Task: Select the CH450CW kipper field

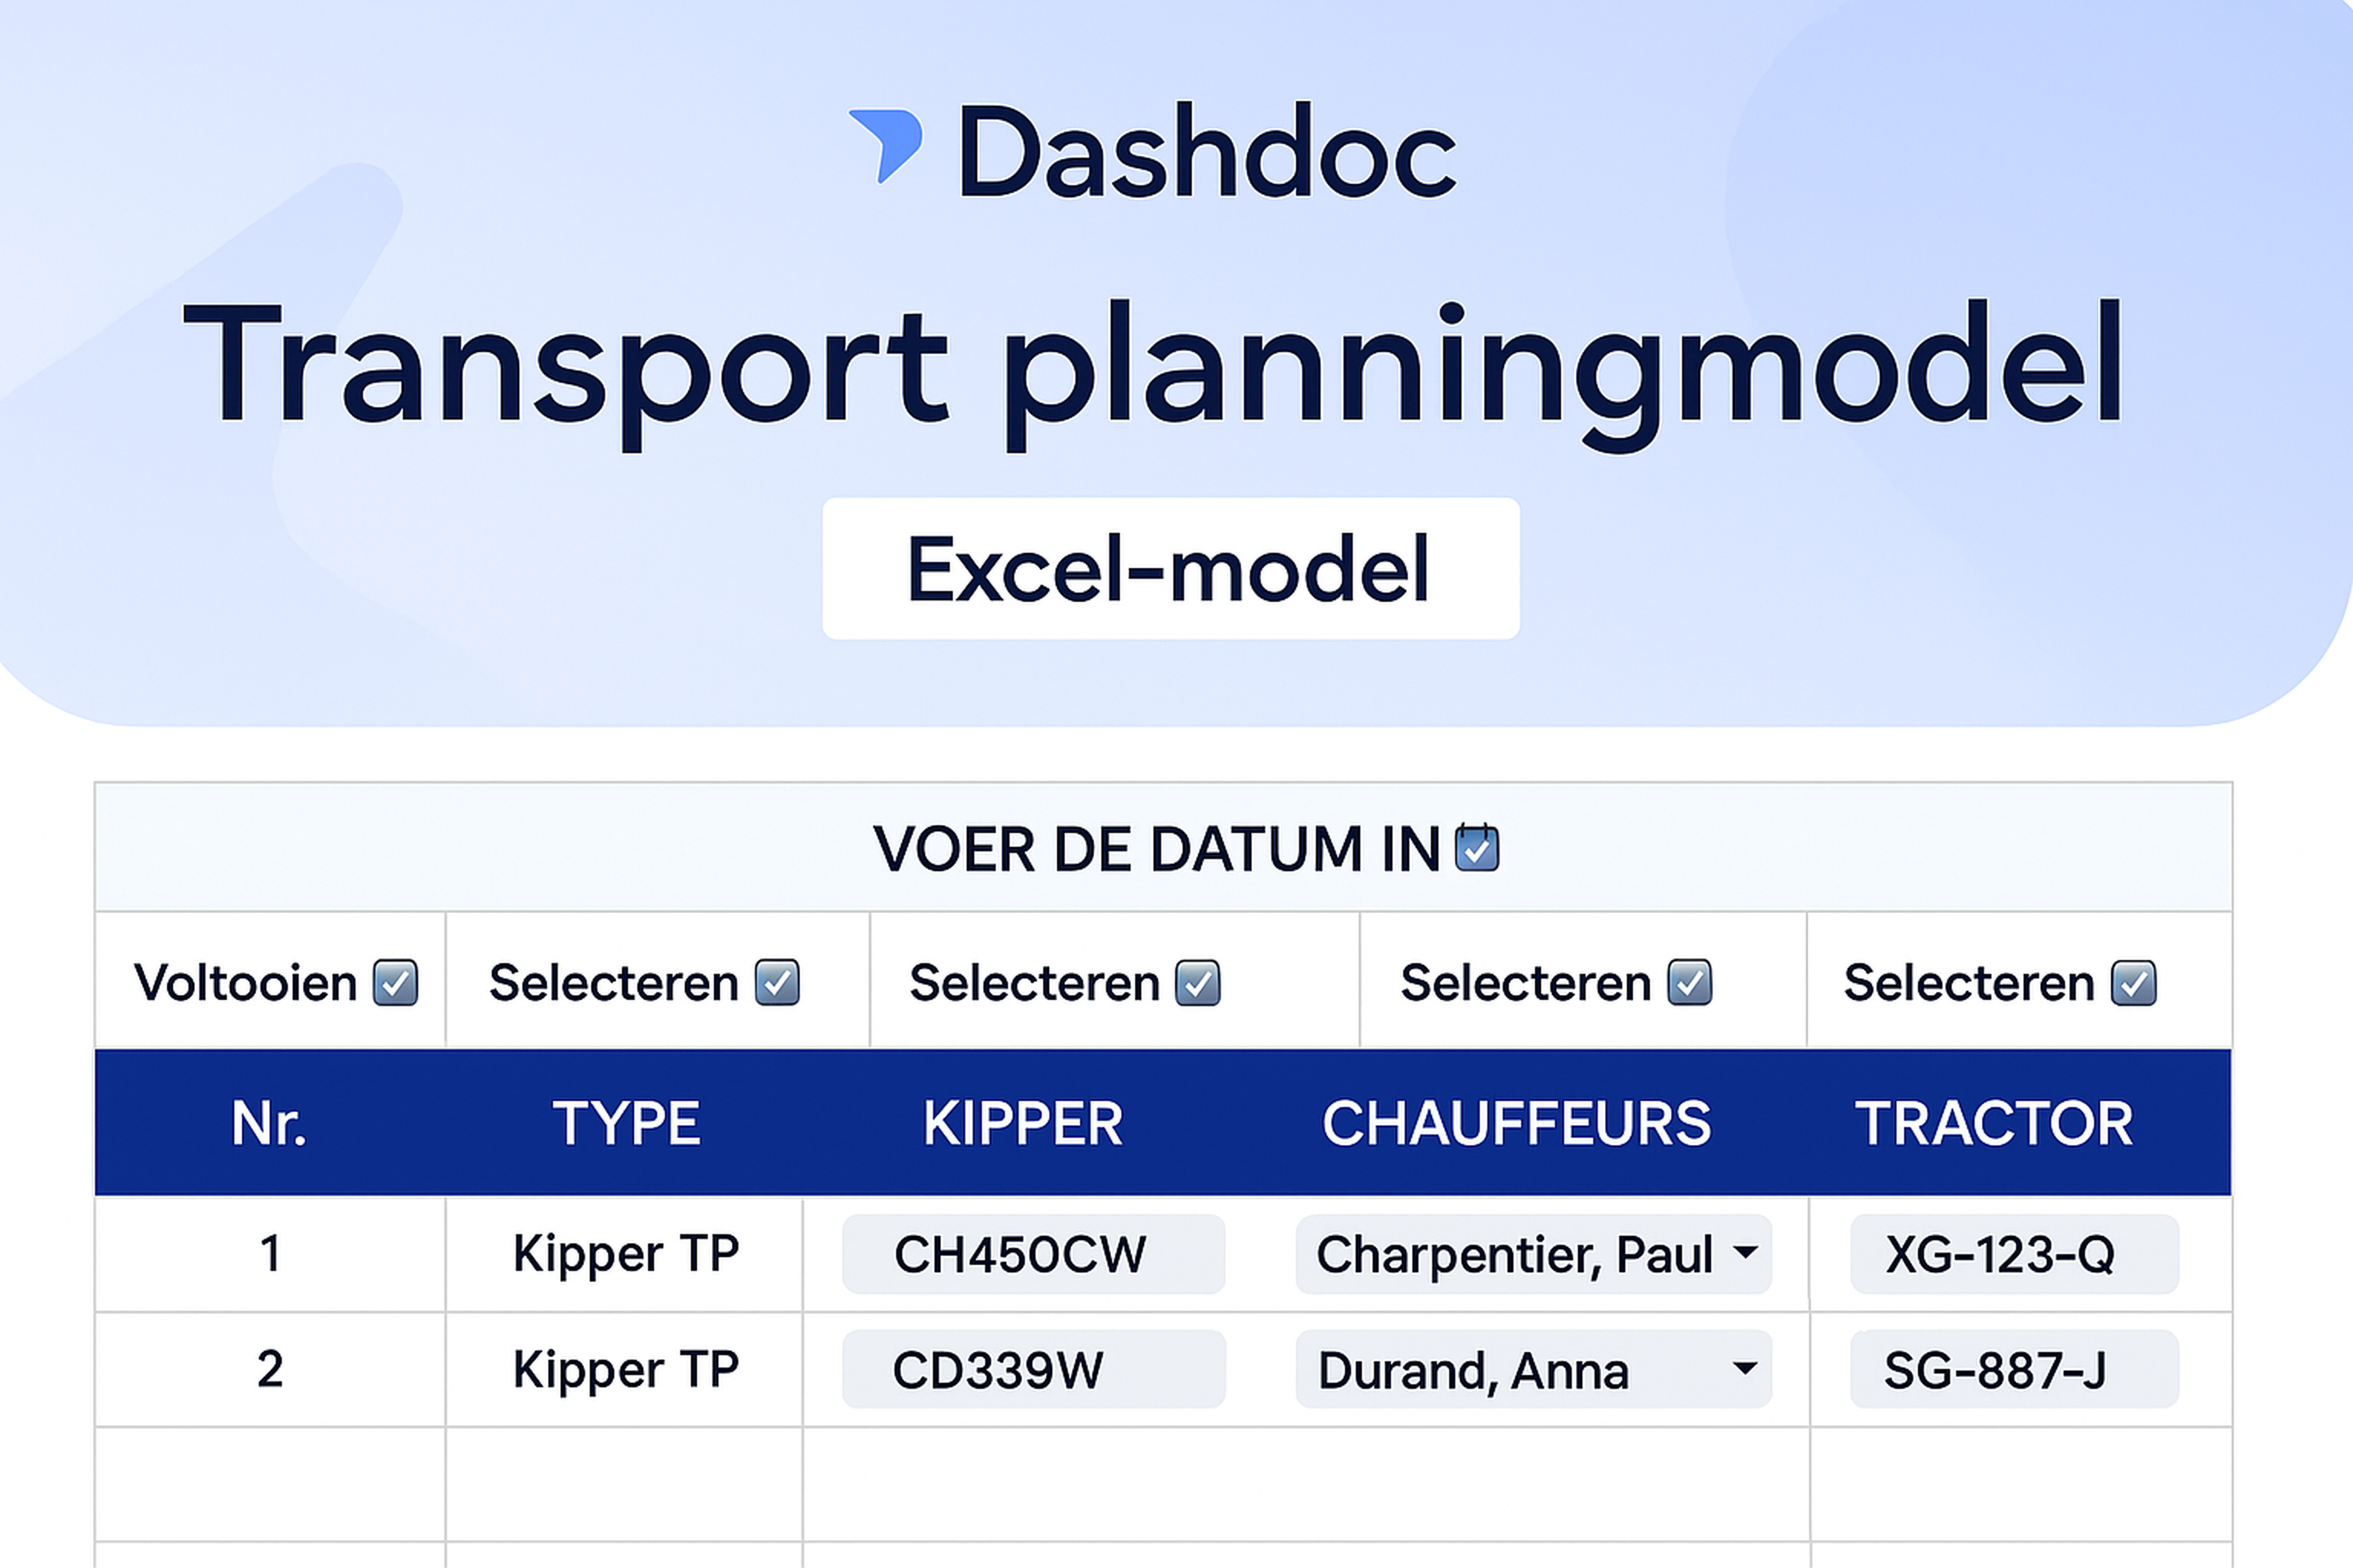Action: (x=1034, y=1254)
